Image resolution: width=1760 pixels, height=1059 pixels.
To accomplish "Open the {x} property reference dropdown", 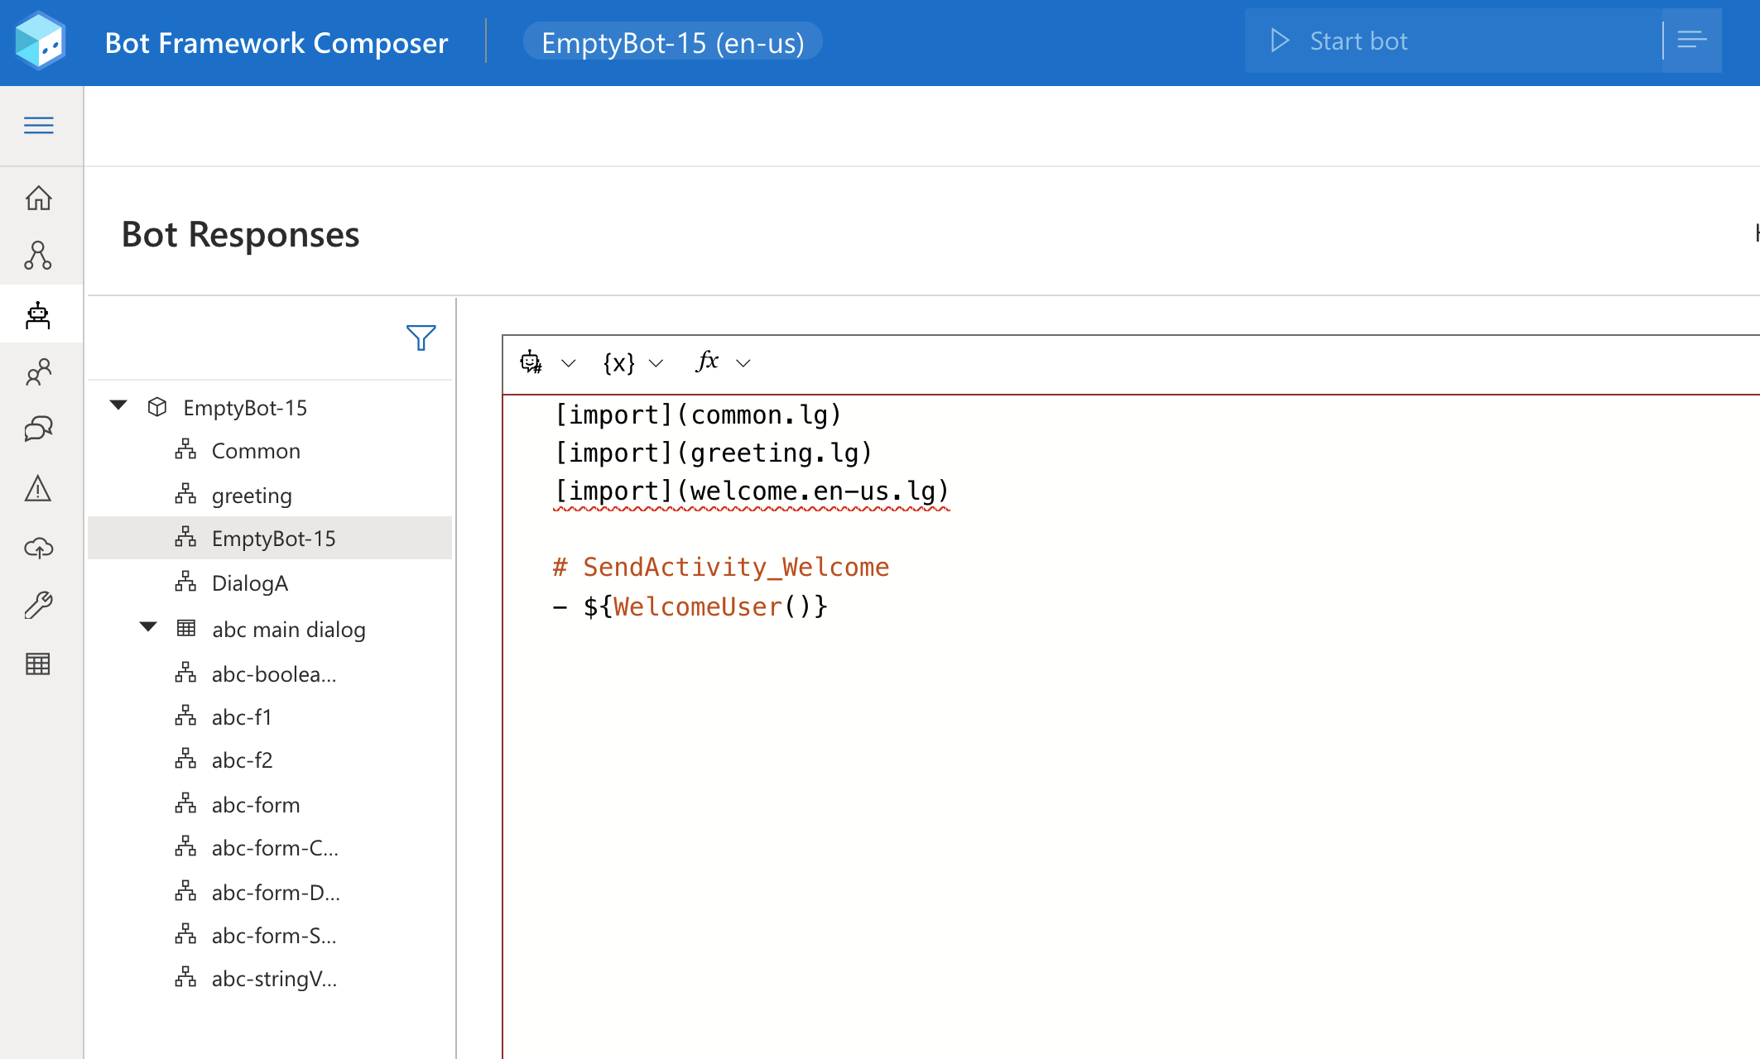I will pos(633,362).
